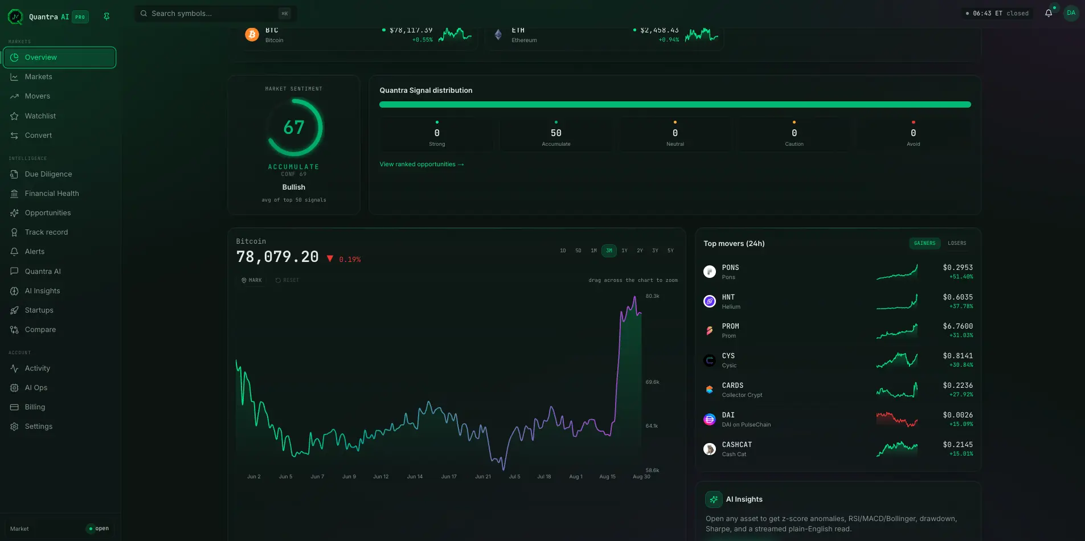Click the signal distribution progress bar

pyautogui.click(x=675, y=105)
